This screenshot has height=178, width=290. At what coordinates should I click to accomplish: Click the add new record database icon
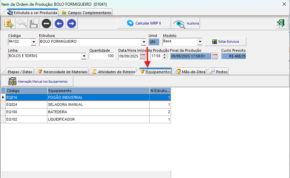8,24
